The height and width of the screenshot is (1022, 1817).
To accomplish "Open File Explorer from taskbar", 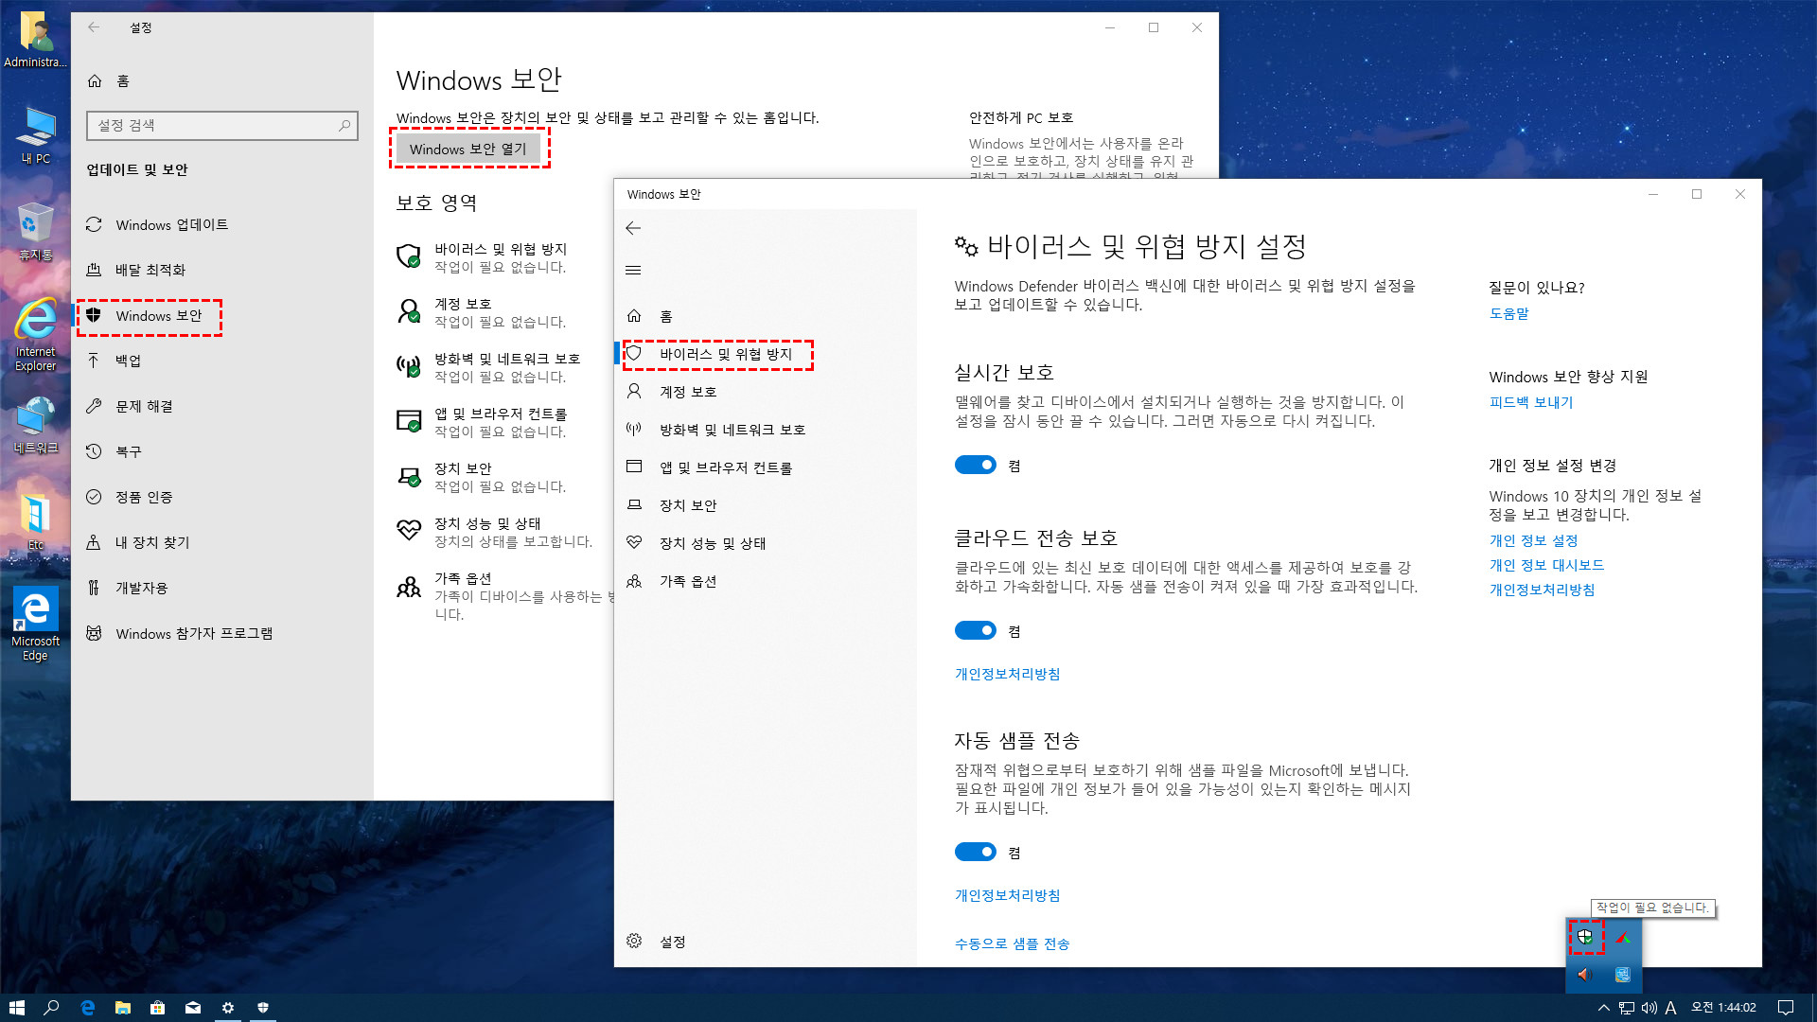I will pyautogui.click(x=122, y=1008).
